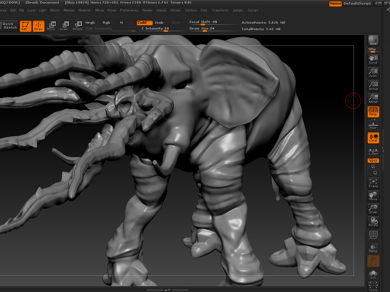Click the Ghost transparency button
Image resolution: width=390 pixels, height=292 pixels.
pos(373,261)
